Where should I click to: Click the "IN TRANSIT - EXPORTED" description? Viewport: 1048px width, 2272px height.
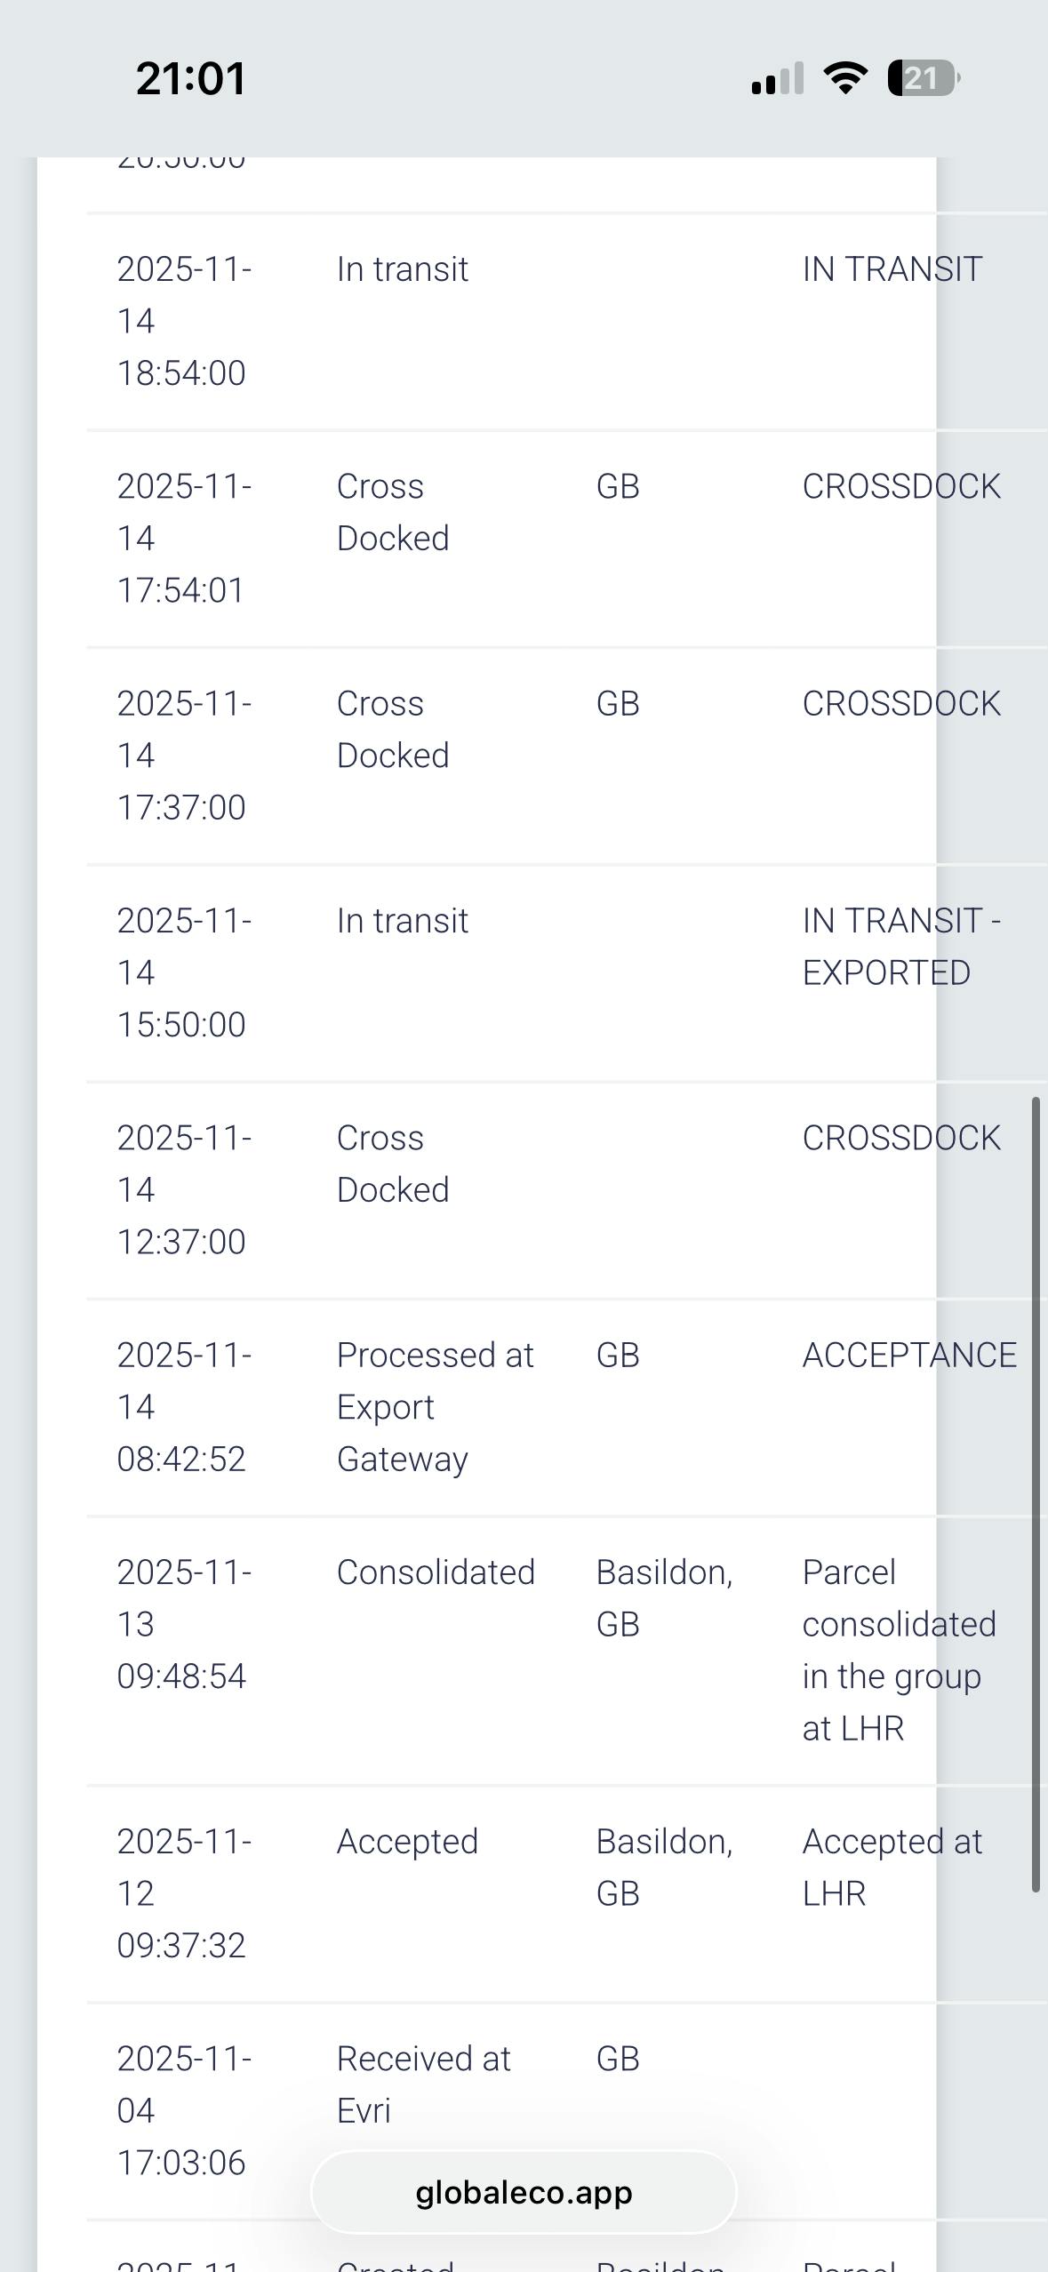pyautogui.click(x=900, y=947)
